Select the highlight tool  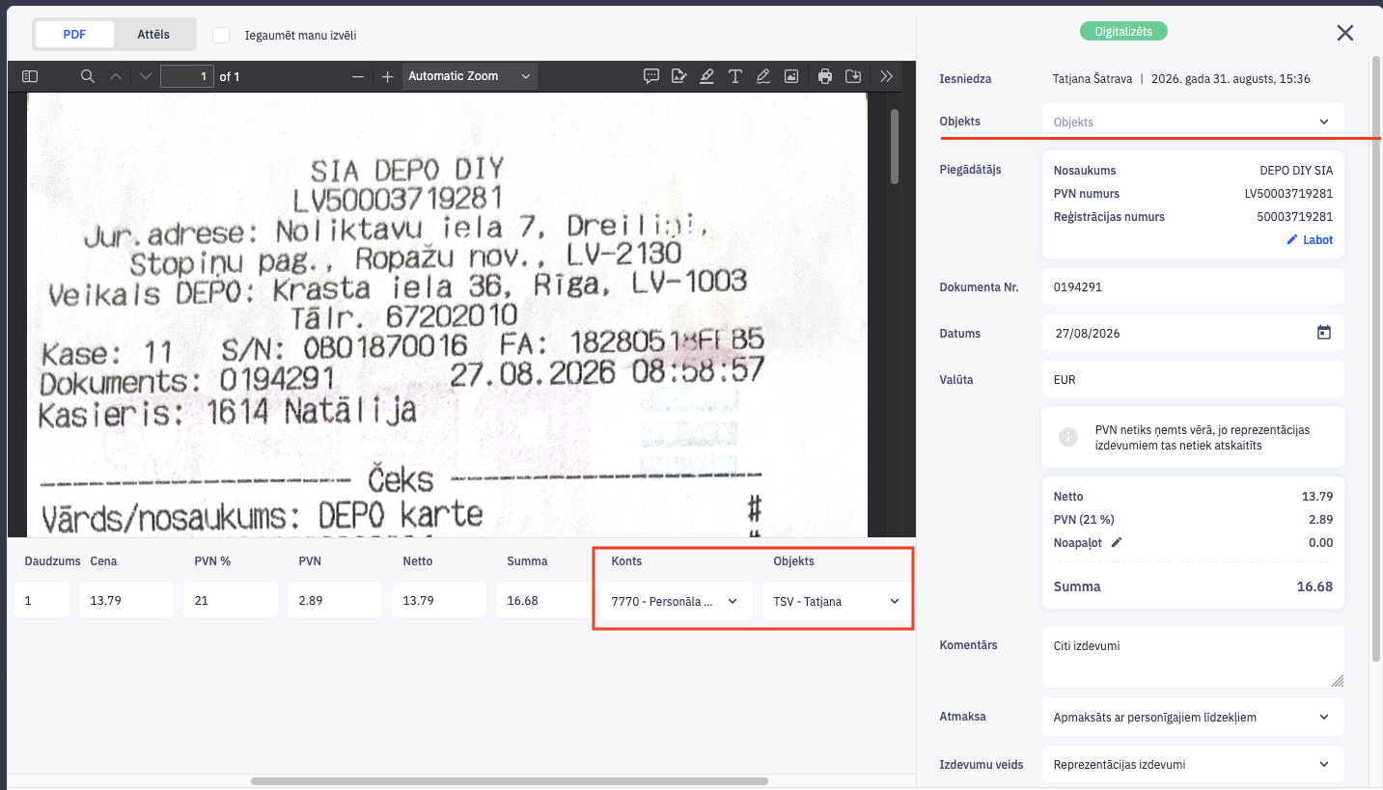(x=707, y=76)
